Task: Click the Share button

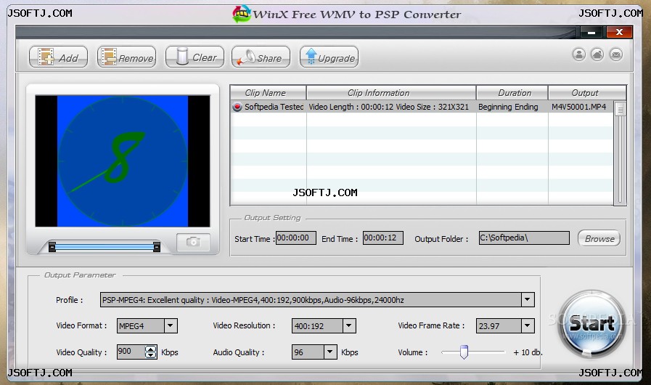Action: (x=261, y=57)
